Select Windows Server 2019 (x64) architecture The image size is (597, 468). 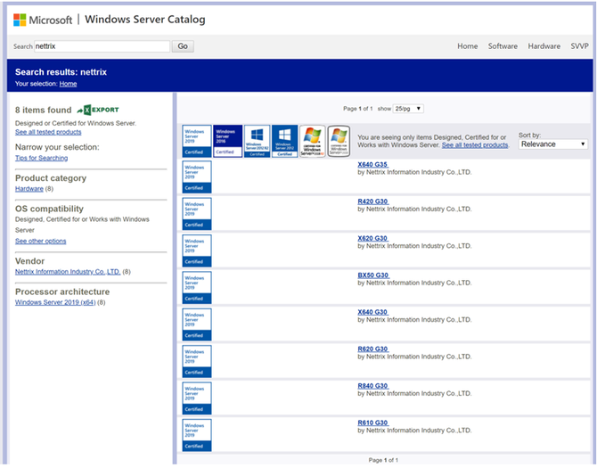point(55,302)
